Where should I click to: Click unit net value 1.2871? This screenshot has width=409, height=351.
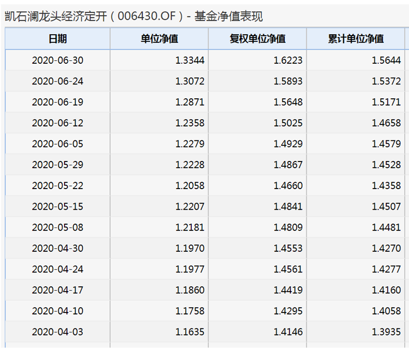(x=190, y=102)
